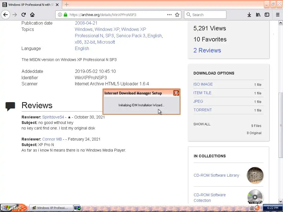Click the Windows topic link
The width and height of the screenshot is (283, 212).
tap(83, 29)
